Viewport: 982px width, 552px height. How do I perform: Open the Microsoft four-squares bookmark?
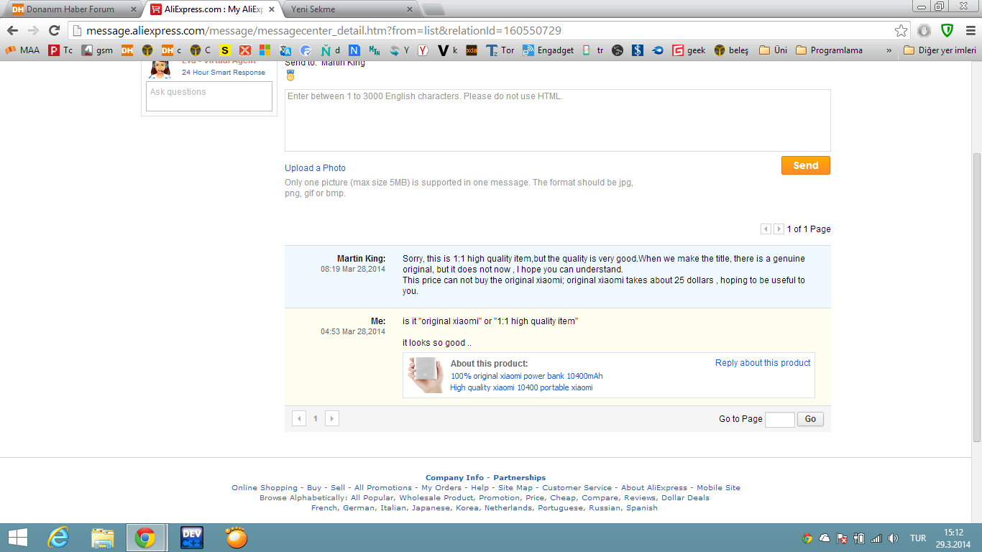(265, 50)
